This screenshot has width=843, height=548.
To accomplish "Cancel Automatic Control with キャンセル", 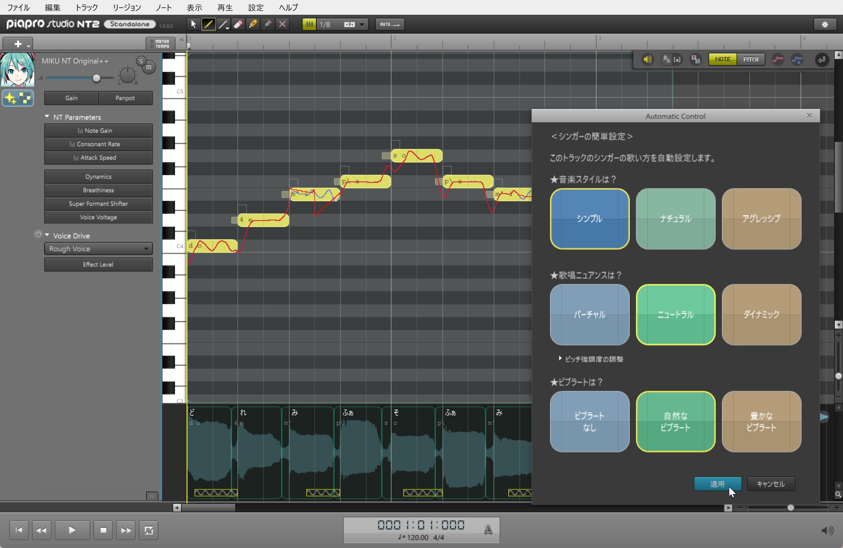I will coord(771,484).
